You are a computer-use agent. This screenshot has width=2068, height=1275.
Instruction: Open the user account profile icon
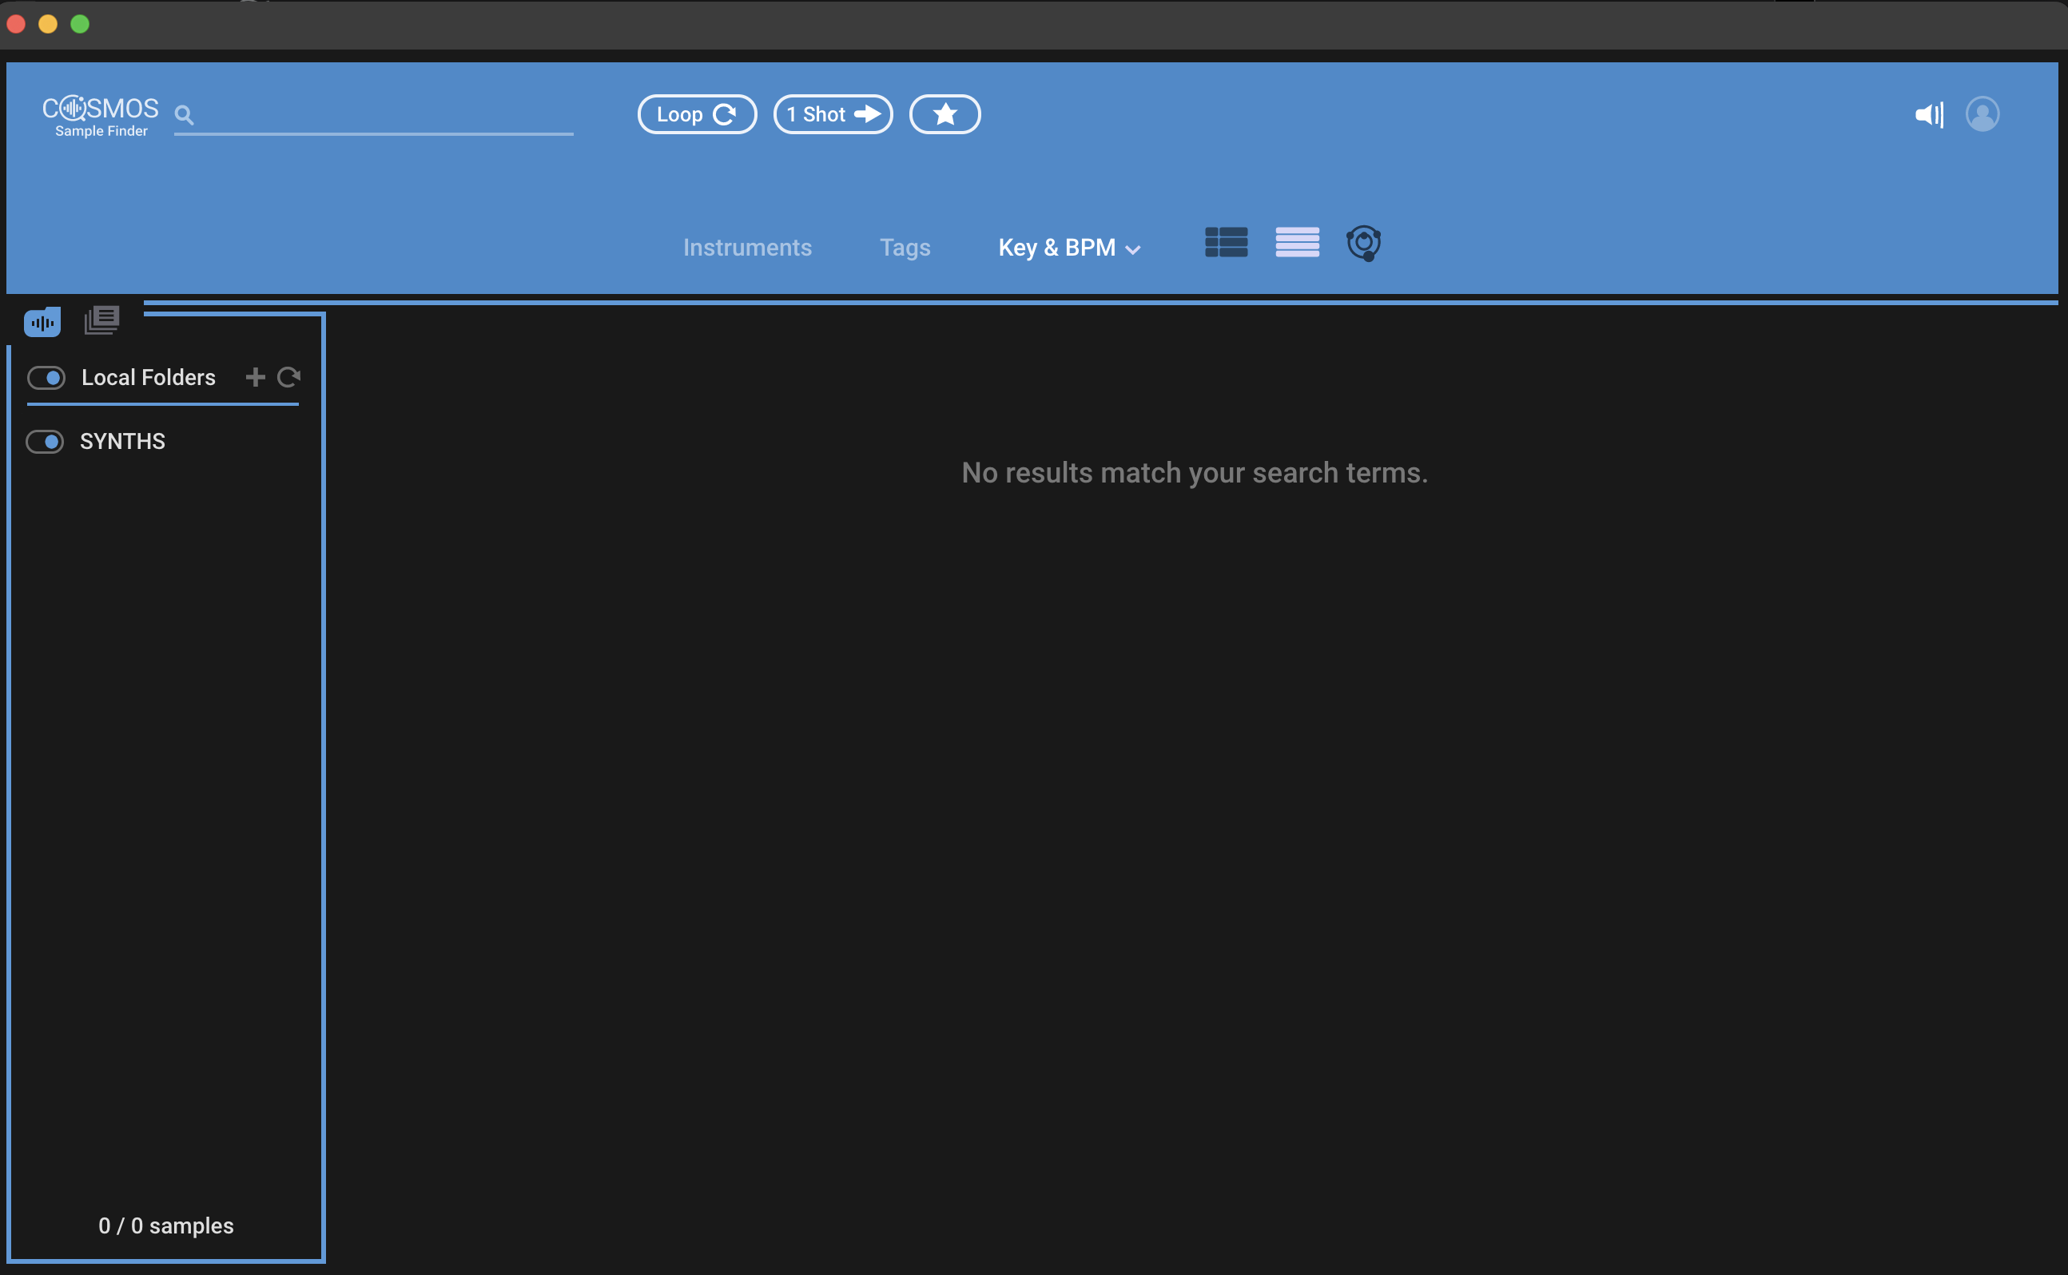[x=1982, y=113]
